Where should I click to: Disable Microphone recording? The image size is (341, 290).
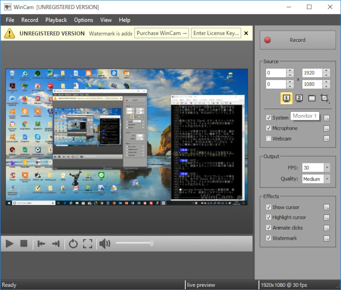tap(268, 128)
